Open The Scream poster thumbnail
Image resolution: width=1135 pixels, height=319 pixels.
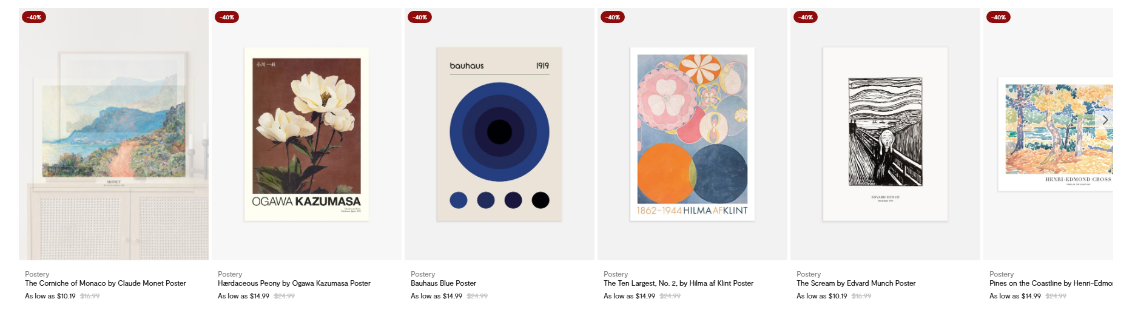[885, 134]
